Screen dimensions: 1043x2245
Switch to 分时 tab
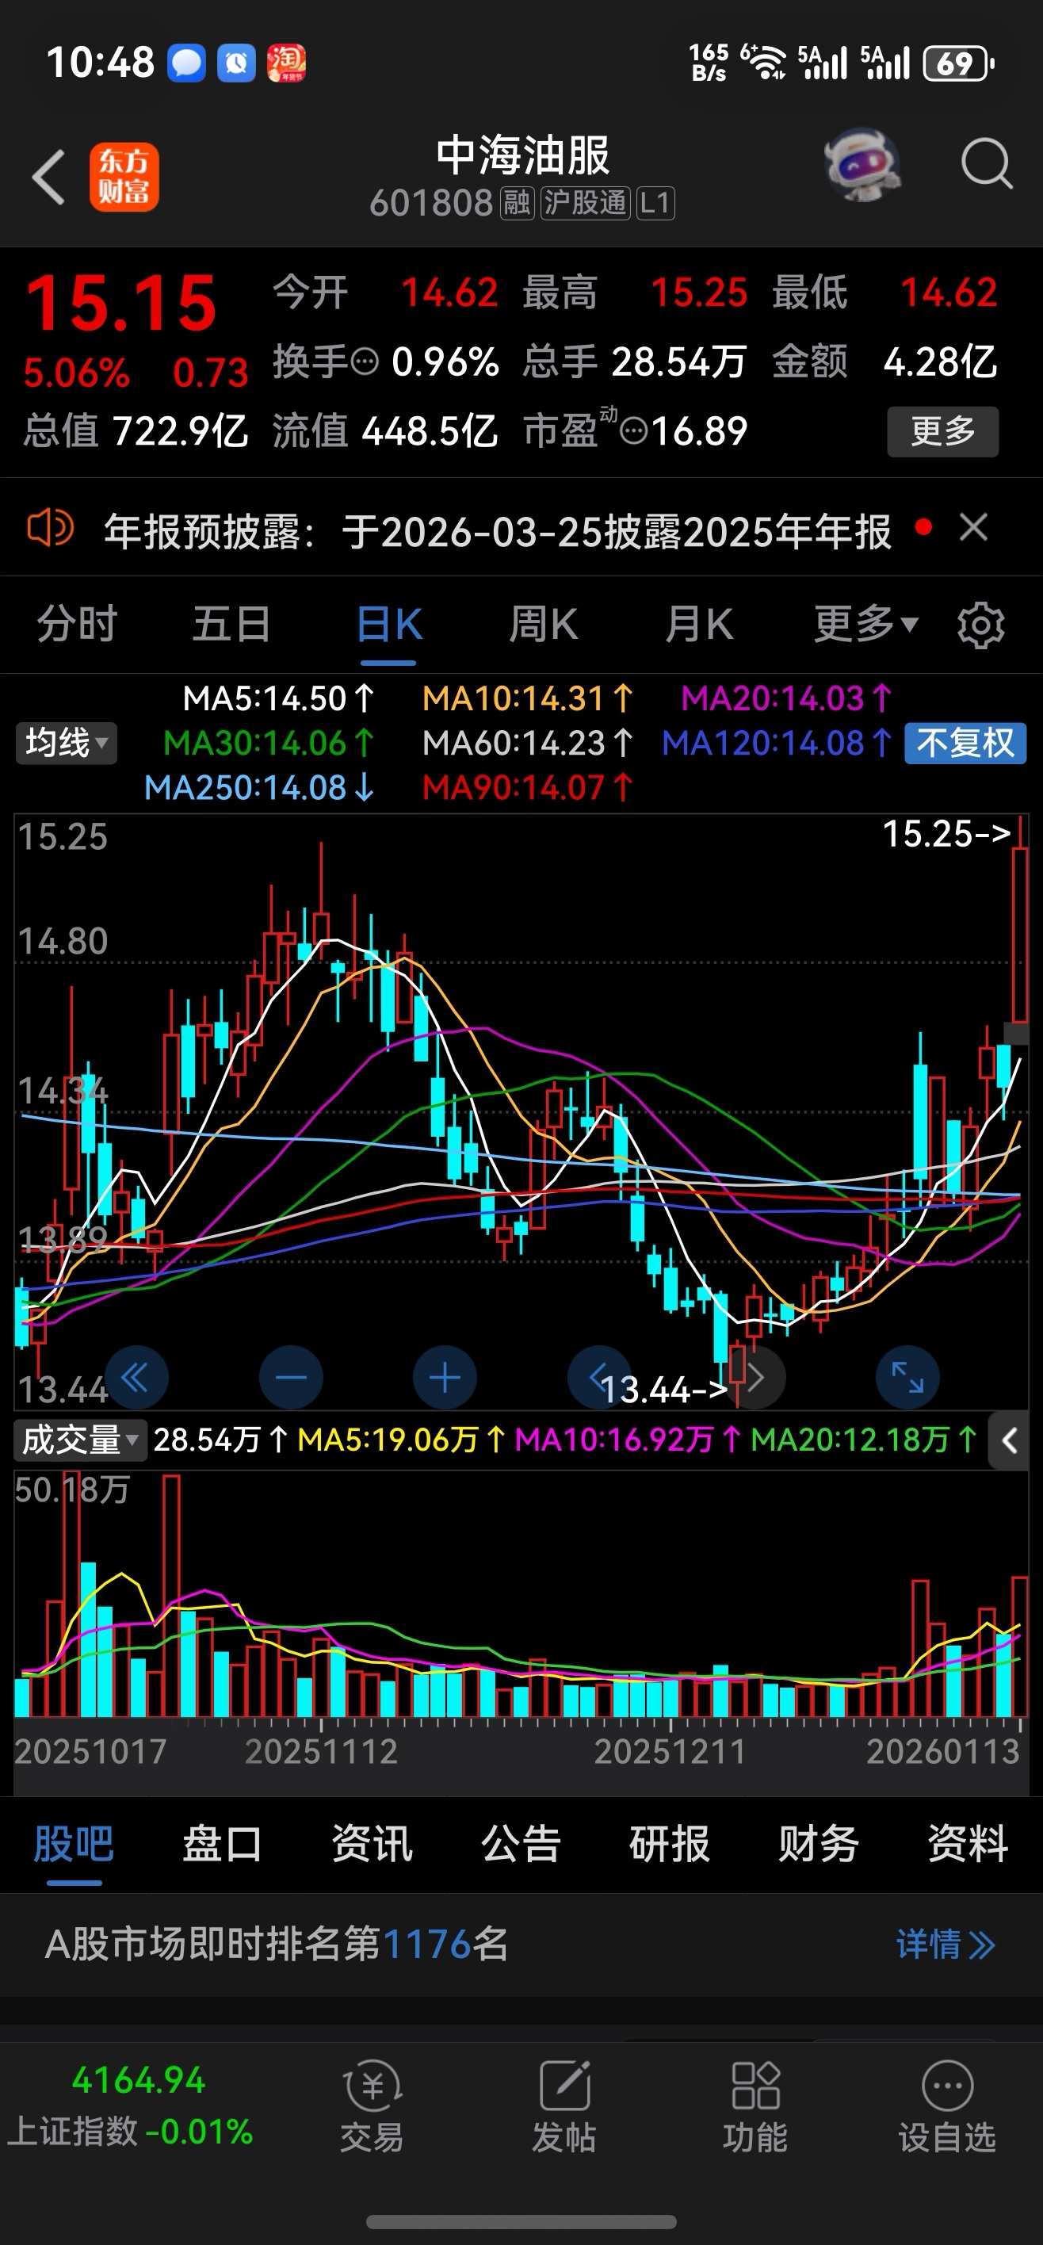[x=77, y=624]
